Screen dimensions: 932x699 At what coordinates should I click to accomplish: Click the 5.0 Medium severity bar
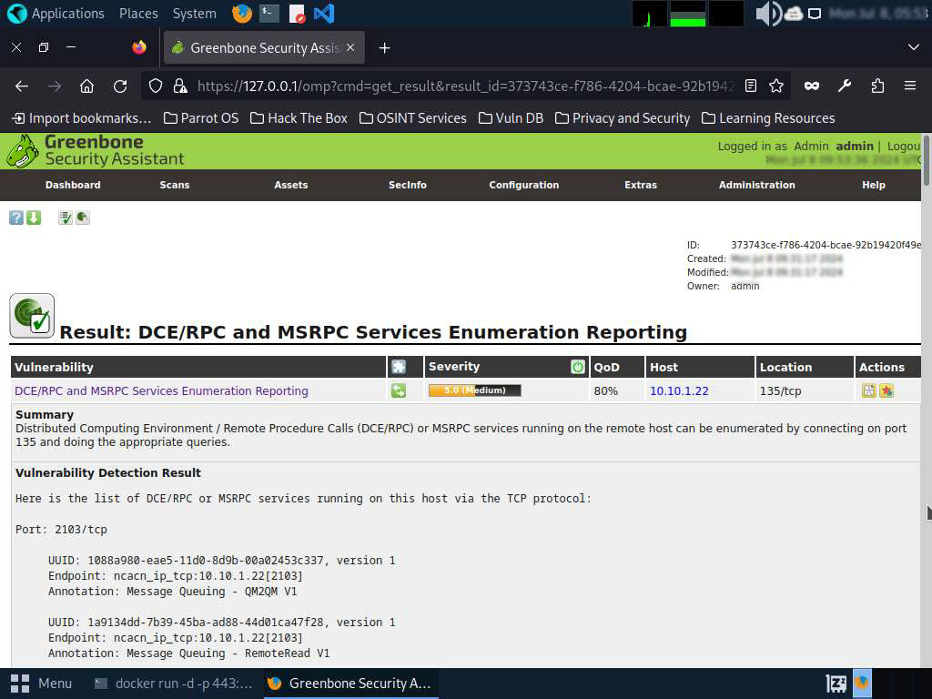(474, 390)
